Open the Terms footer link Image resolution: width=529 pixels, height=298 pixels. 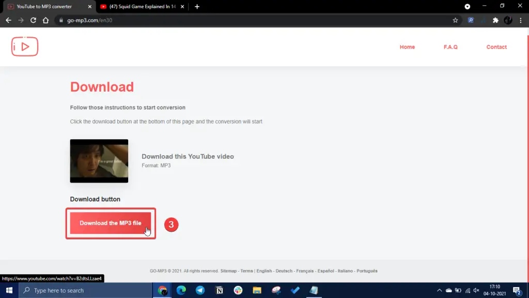click(246, 271)
